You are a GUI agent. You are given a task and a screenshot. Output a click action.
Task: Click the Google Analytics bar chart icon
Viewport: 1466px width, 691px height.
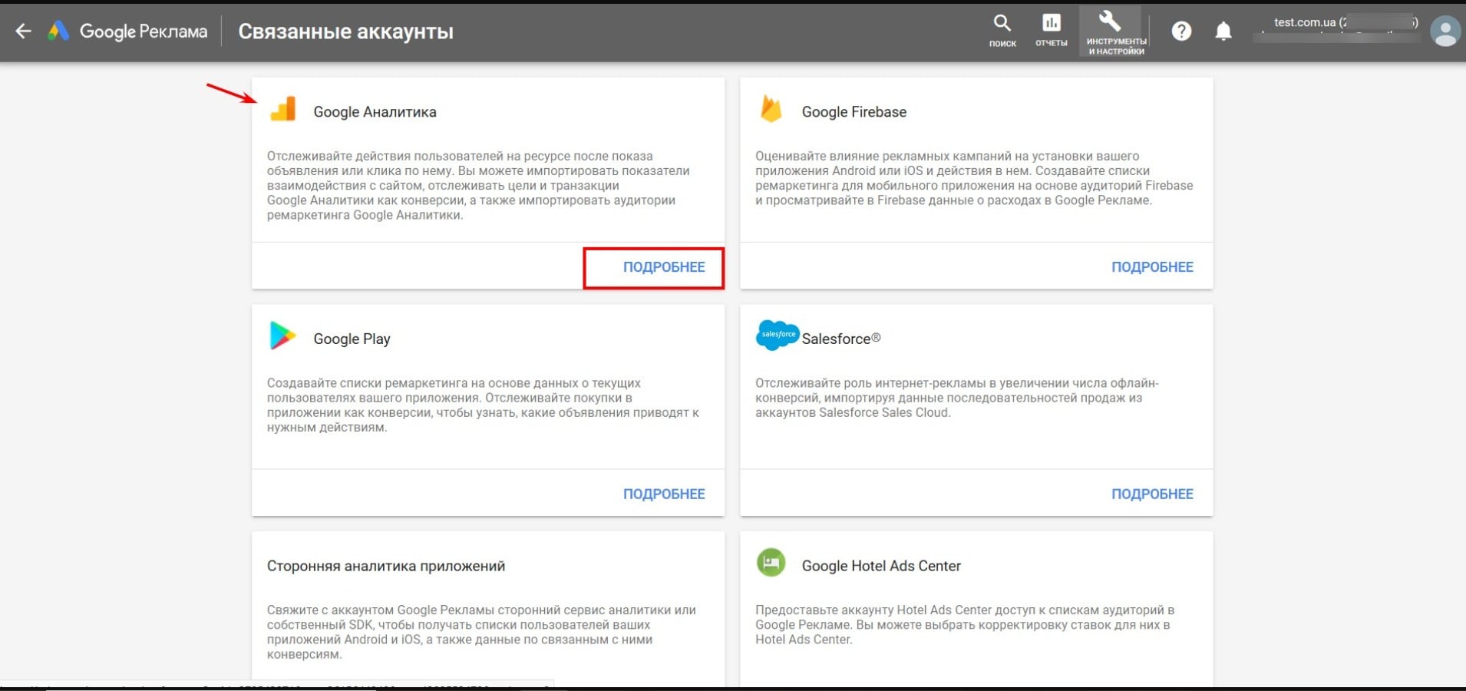[283, 110]
